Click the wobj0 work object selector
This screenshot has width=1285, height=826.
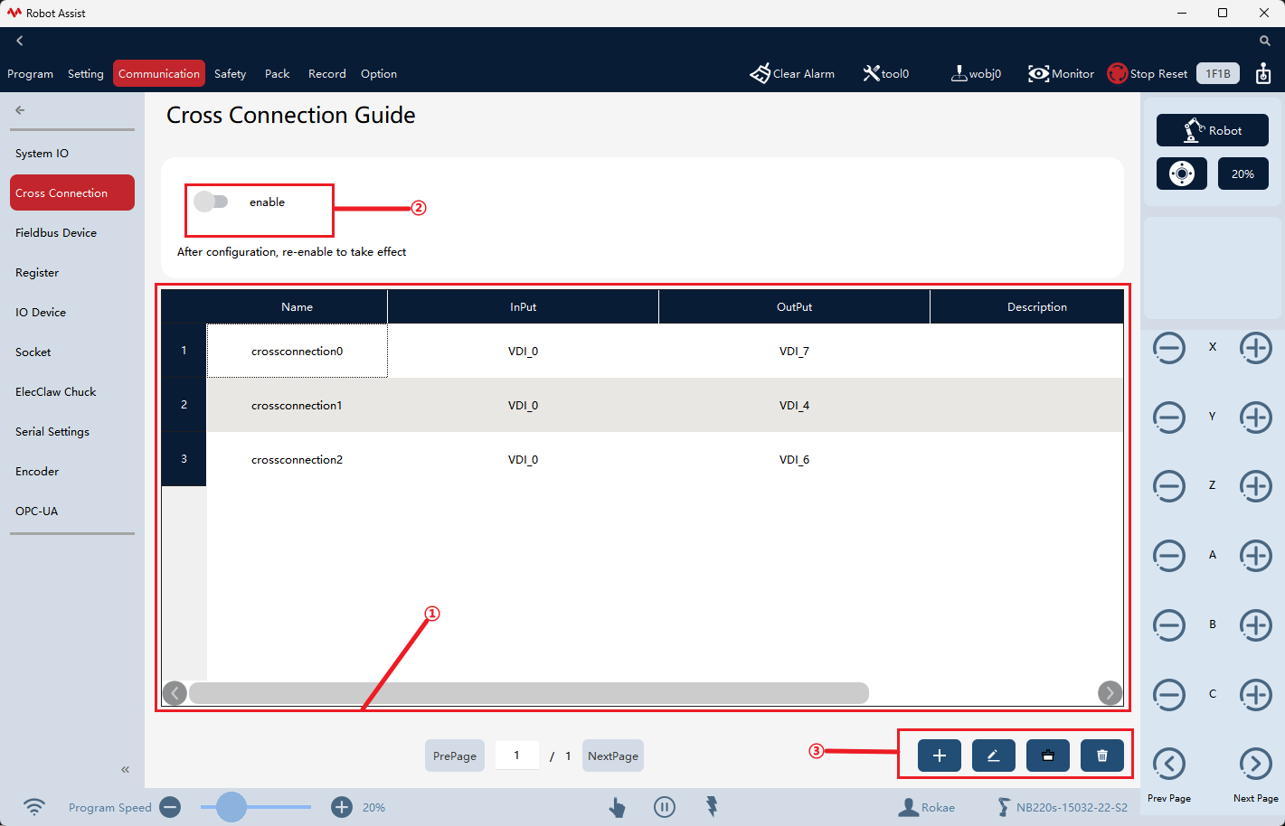tap(976, 73)
